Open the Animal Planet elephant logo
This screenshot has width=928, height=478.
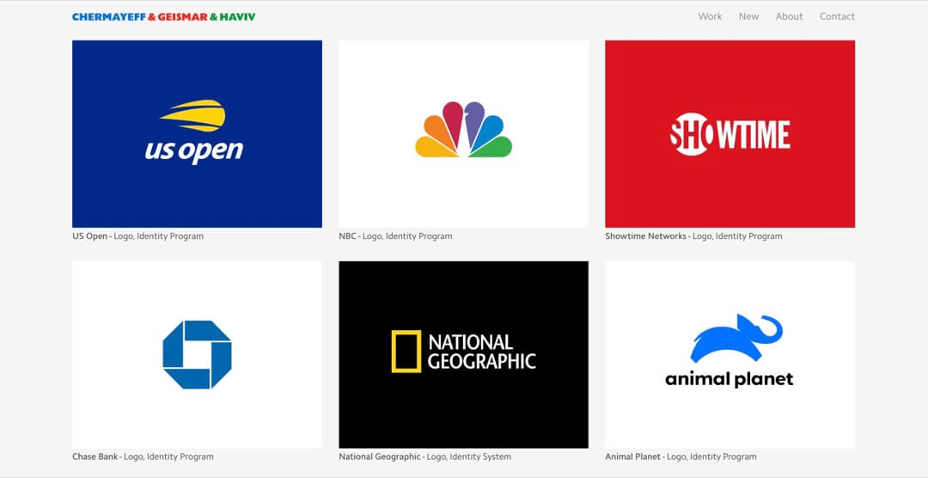point(736,336)
